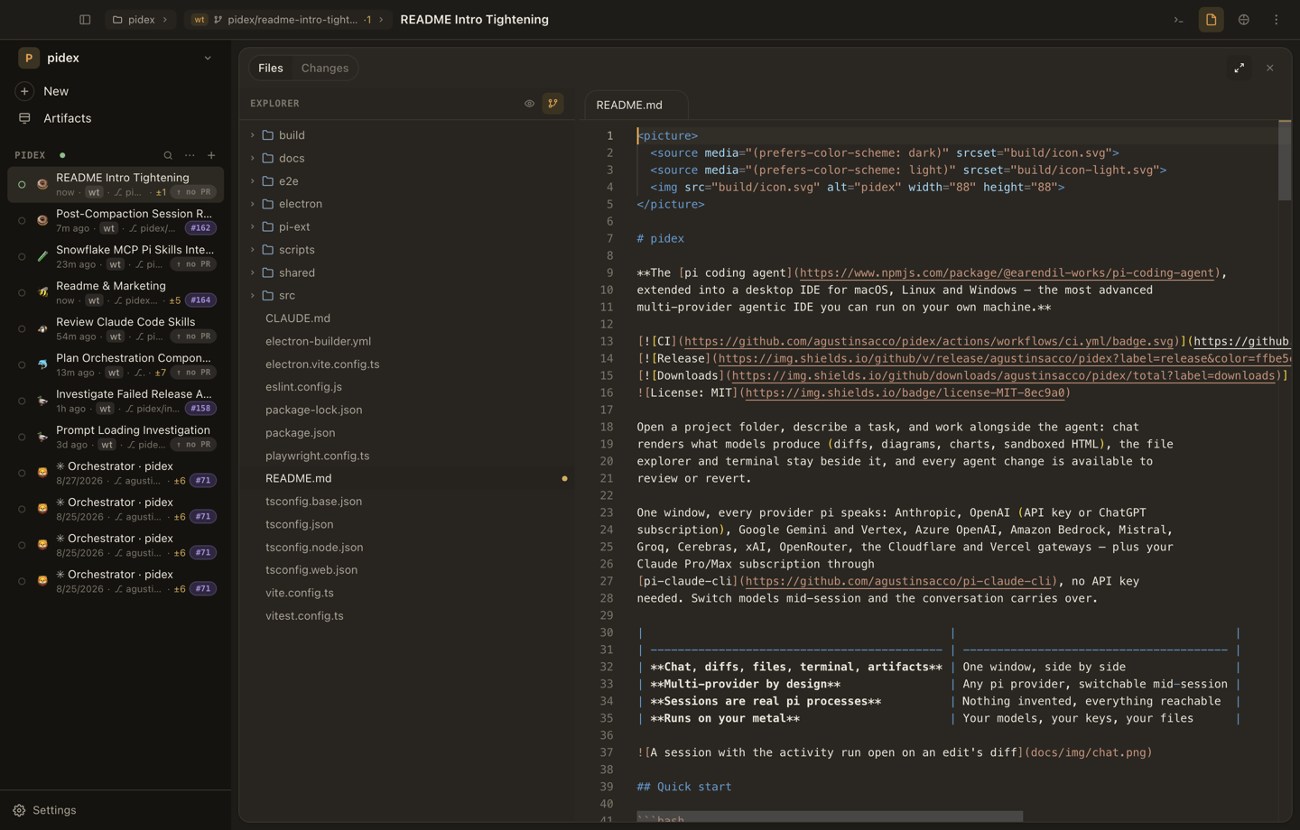
Task: Open the Artifacts section
Action: 116,118
